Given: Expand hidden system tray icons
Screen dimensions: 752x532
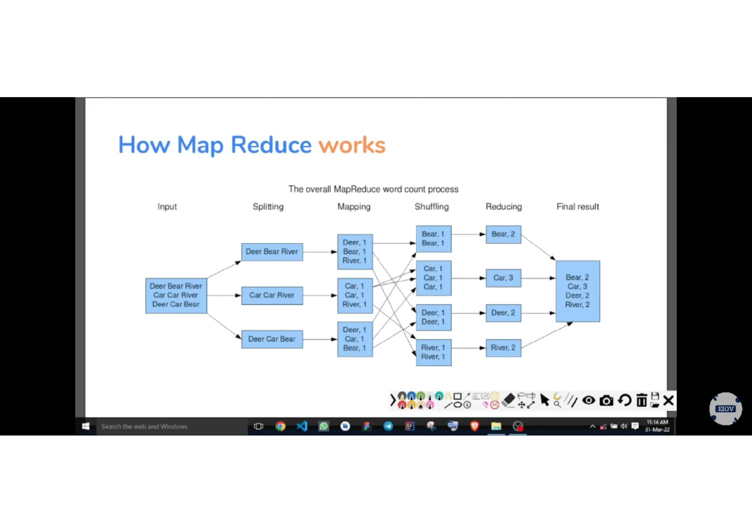Looking at the screenshot, I should pyautogui.click(x=593, y=426).
